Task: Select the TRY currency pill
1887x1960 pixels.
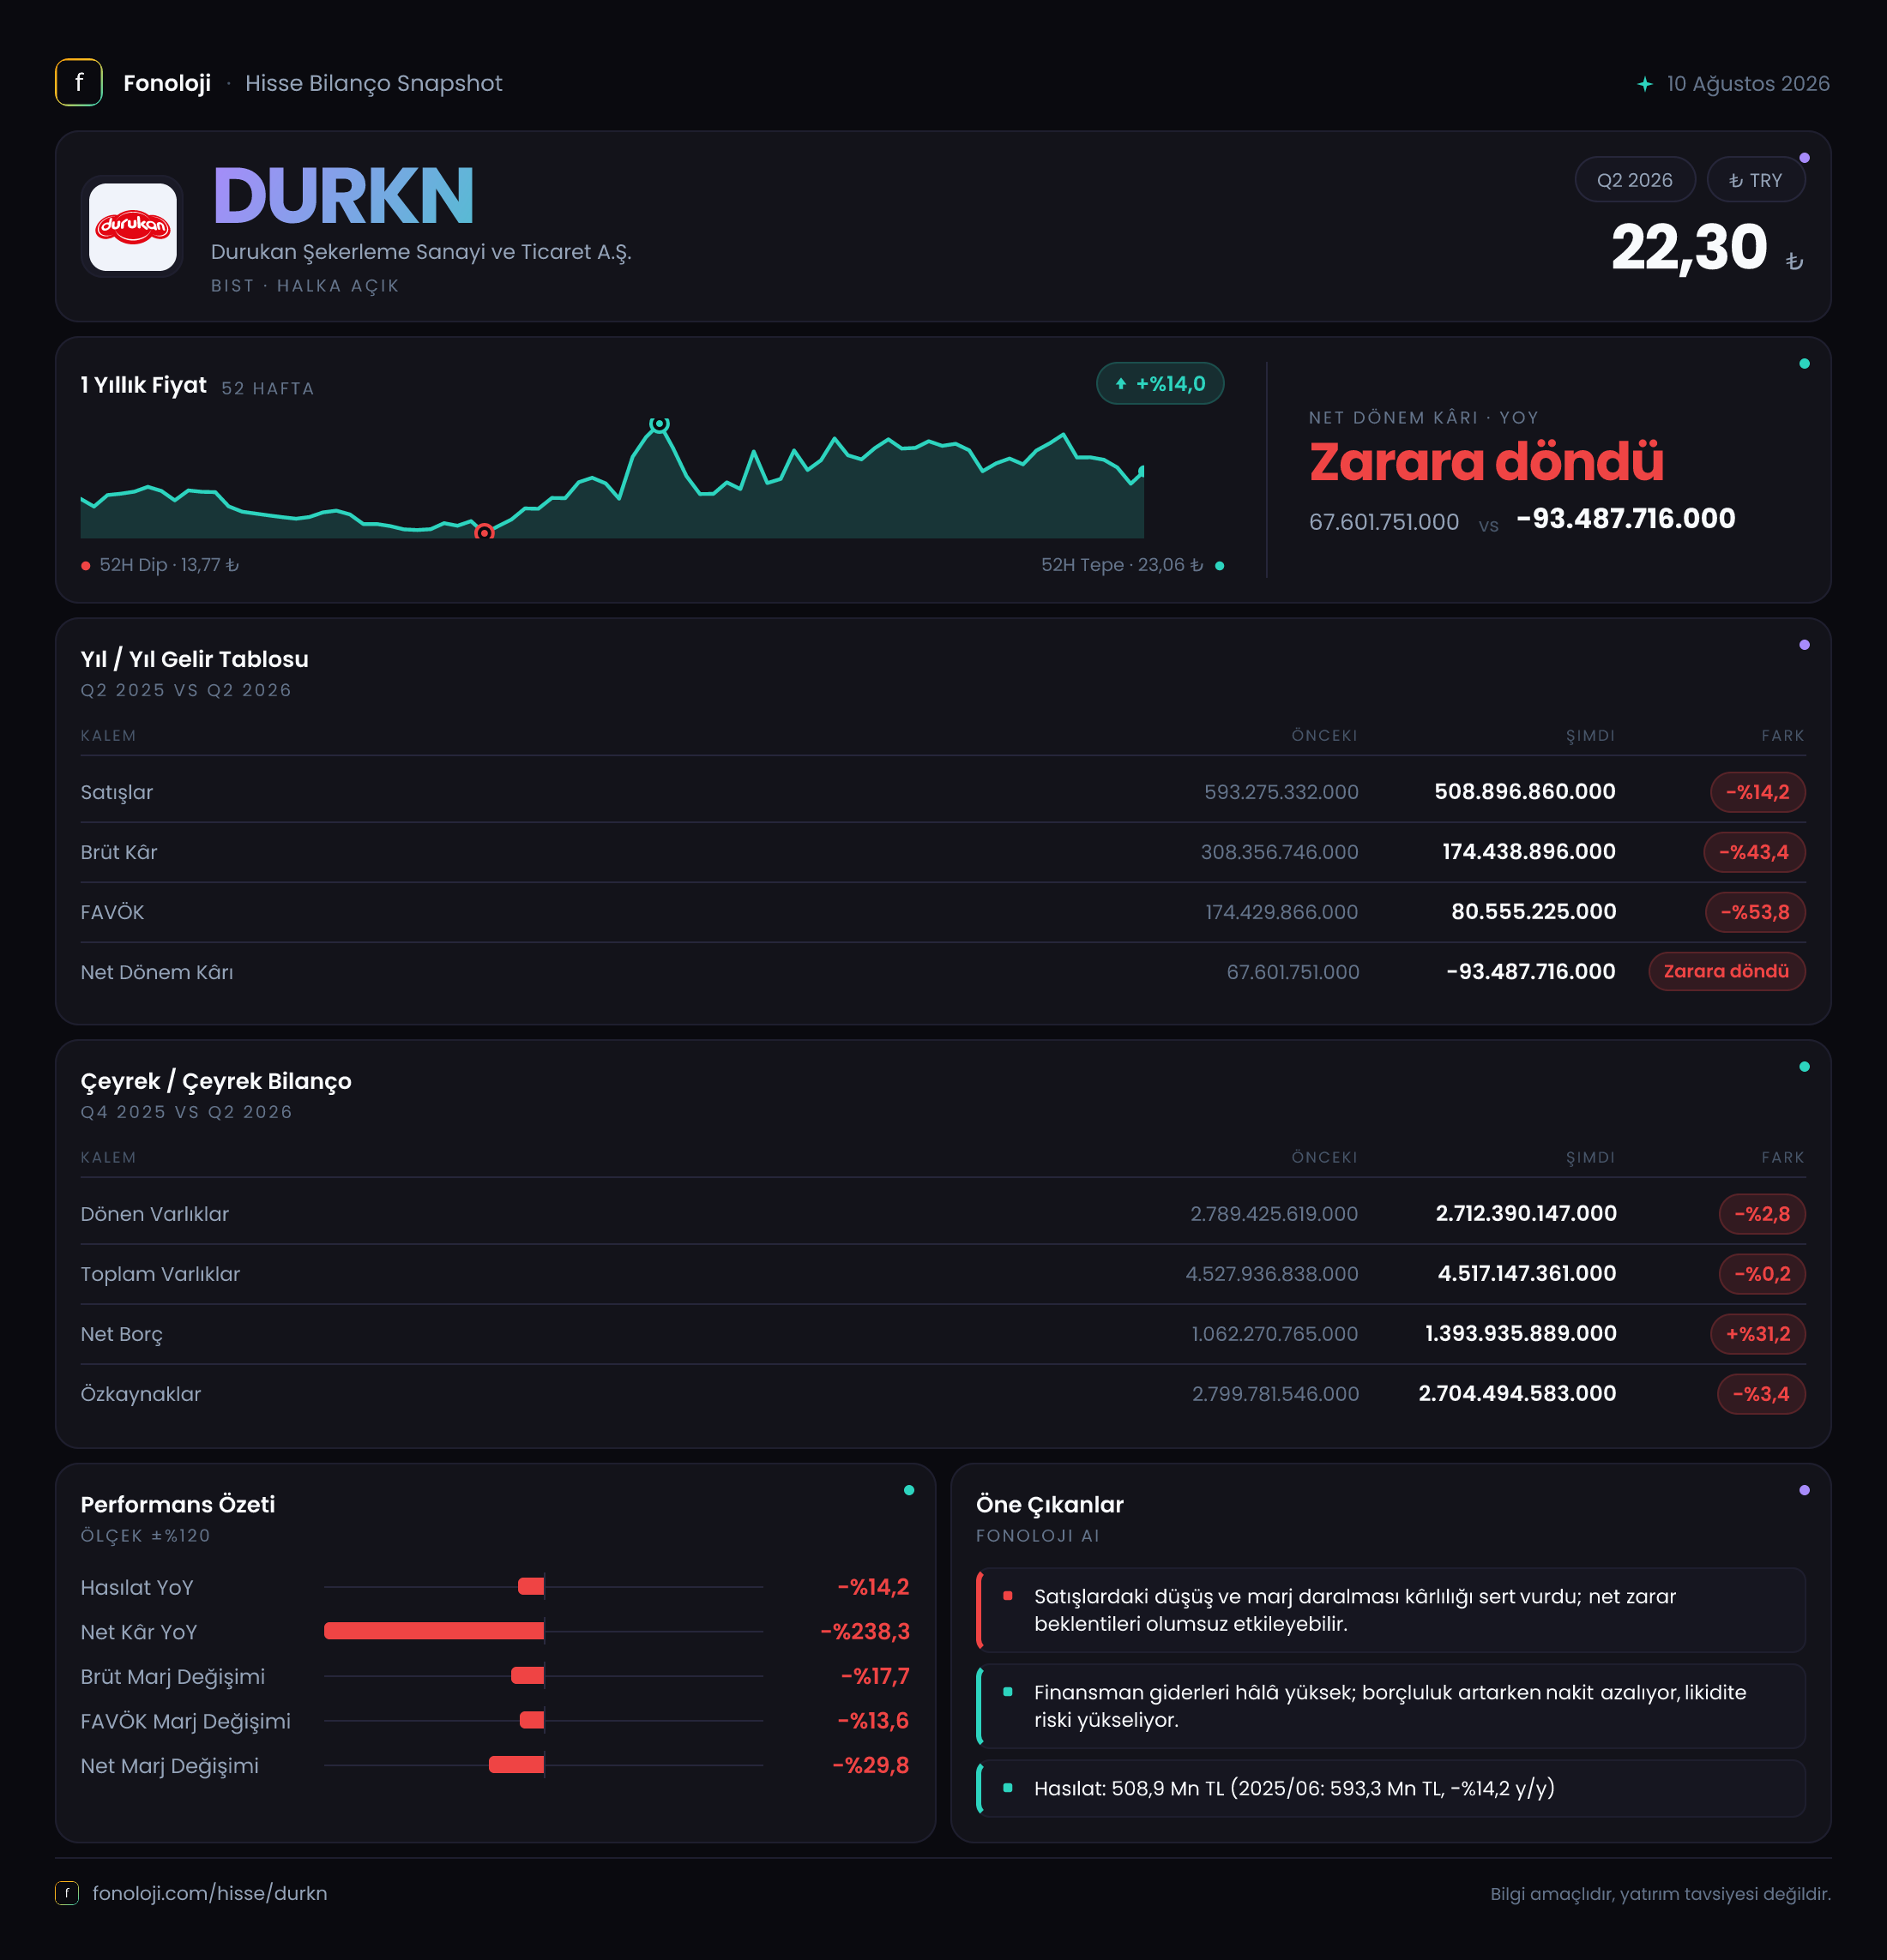Action: coord(1756,180)
